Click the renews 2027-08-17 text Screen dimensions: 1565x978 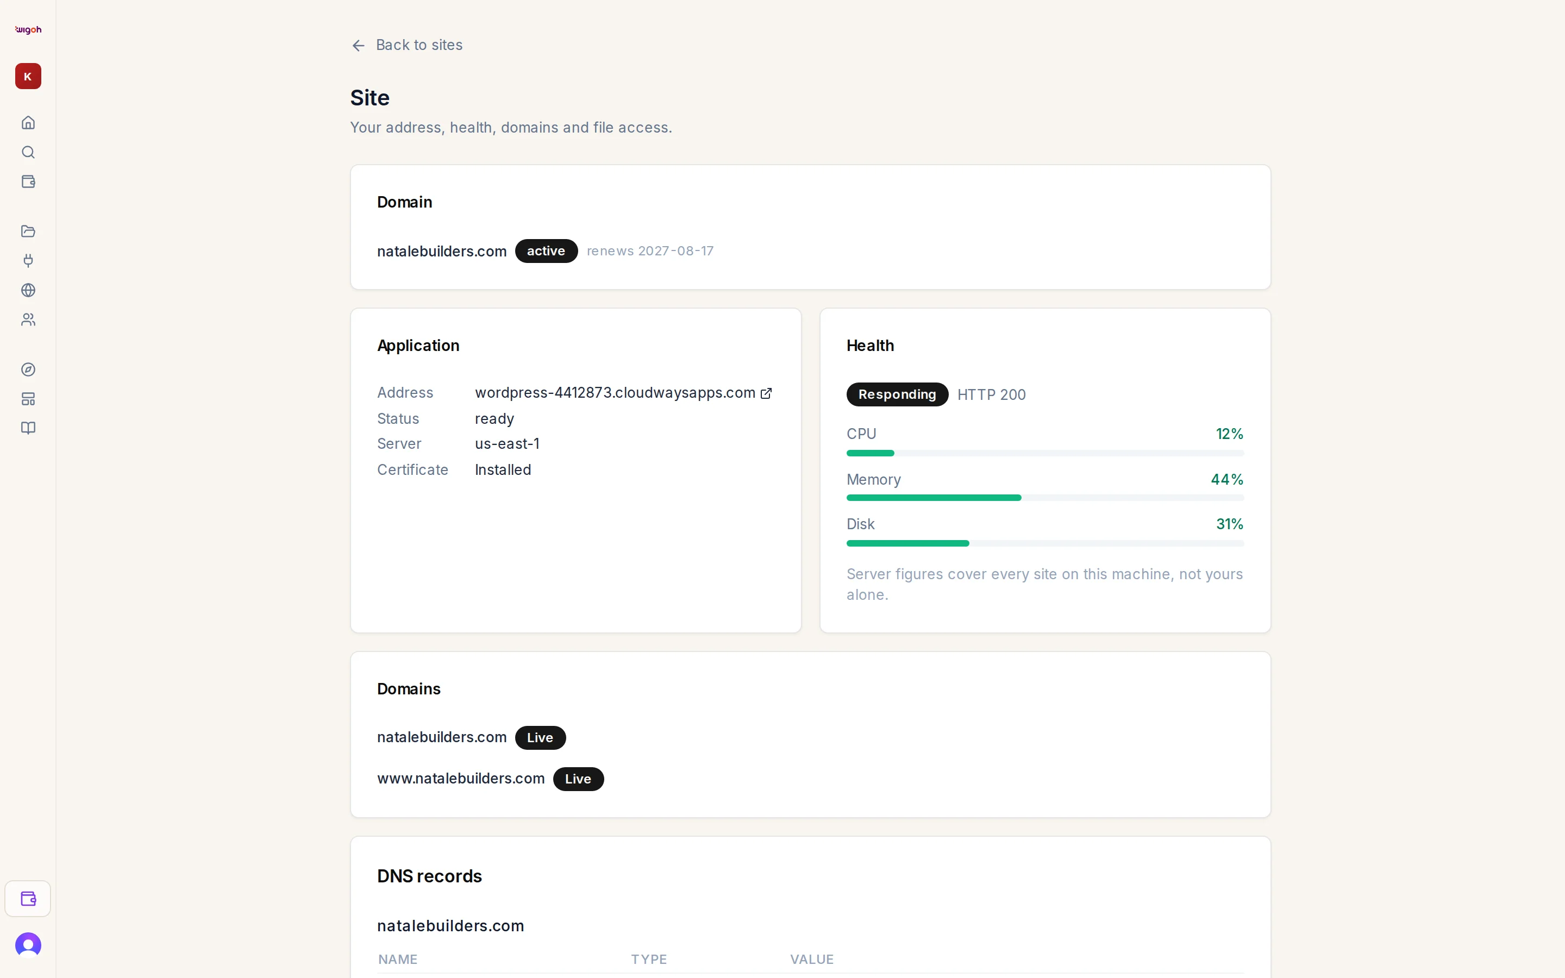(x=650, y=251)
